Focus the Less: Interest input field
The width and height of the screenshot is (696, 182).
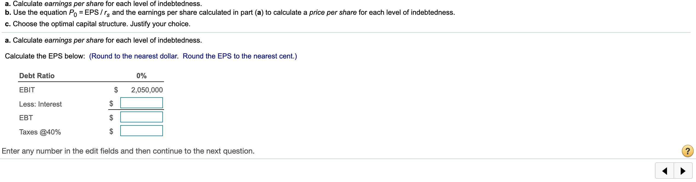[142, 103]
